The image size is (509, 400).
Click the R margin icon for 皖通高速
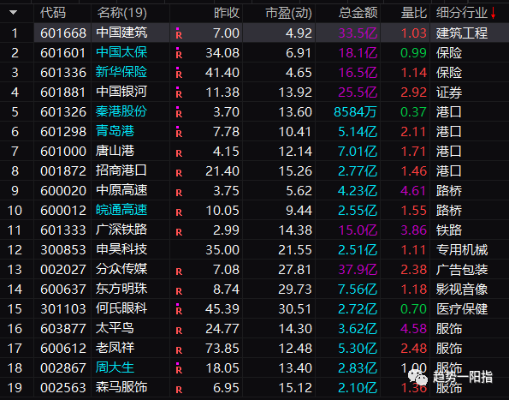coord(179,212)
